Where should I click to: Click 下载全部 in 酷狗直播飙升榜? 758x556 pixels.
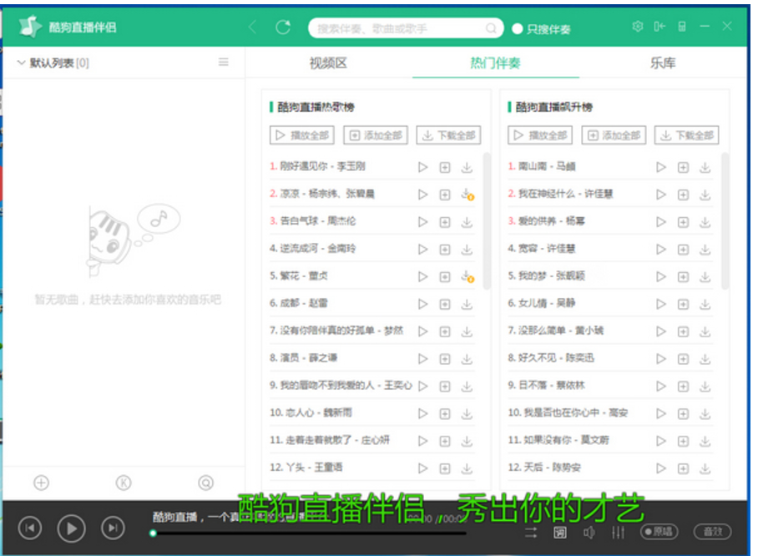point(687,135)
